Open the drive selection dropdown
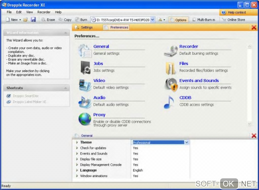This screenshot has width=259, height=190. click(153, 20)
